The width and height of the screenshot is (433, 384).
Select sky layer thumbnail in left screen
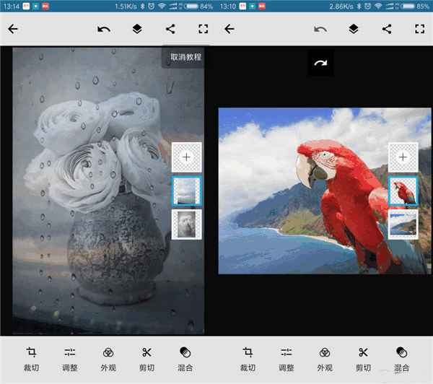187,191
